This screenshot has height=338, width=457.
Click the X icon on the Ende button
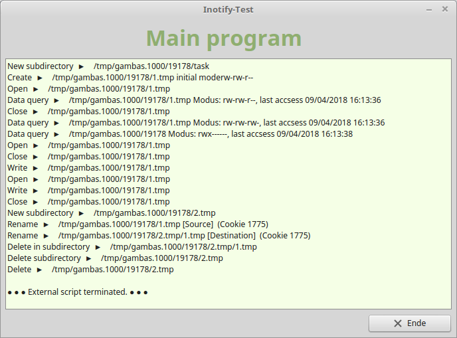[397, 323]
